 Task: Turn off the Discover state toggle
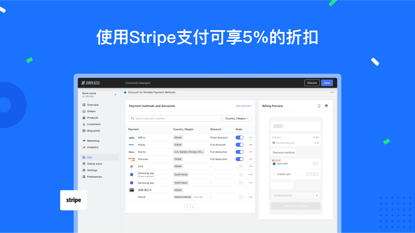coord(239,159)
